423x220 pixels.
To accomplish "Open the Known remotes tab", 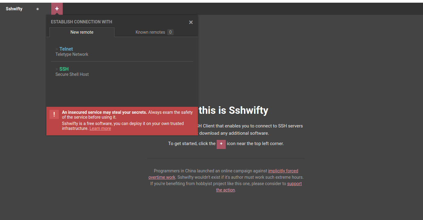I will 155,32.
